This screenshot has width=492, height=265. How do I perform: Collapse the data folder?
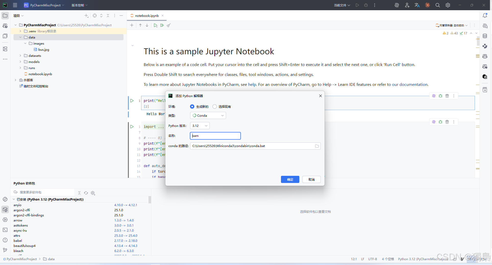20,37
